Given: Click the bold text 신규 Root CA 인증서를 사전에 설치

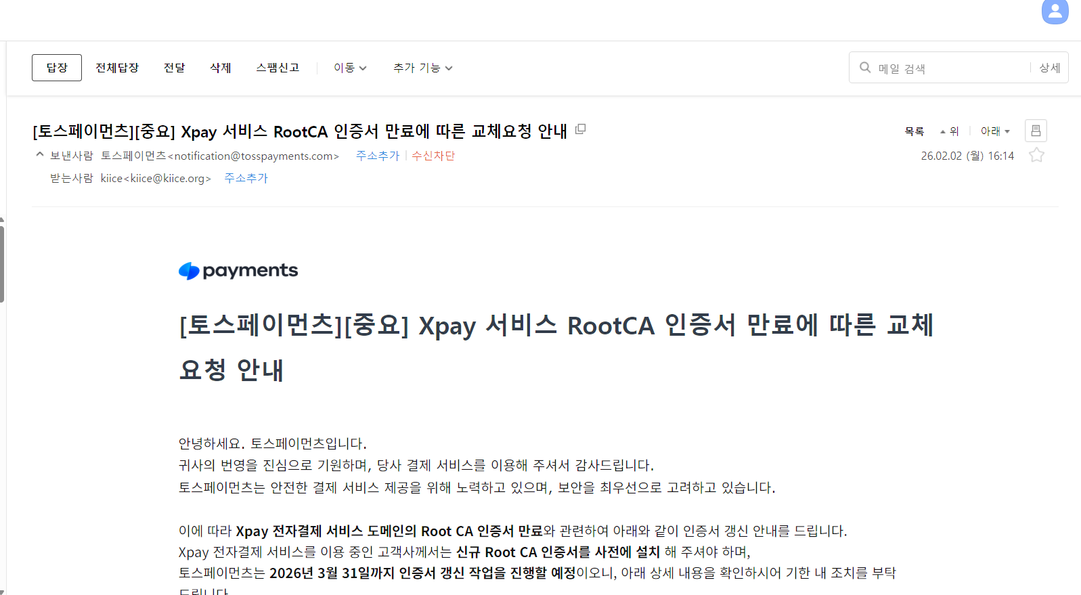Looking at the screenshot, I should pos(558,552).
